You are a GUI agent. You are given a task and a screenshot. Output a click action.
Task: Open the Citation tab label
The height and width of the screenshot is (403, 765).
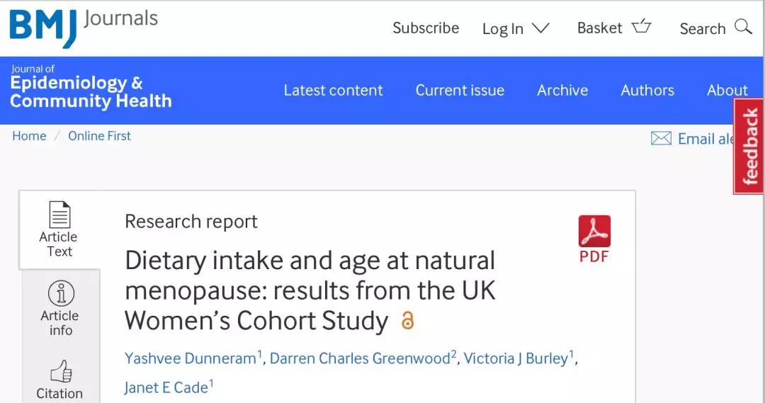pos(59,393)
